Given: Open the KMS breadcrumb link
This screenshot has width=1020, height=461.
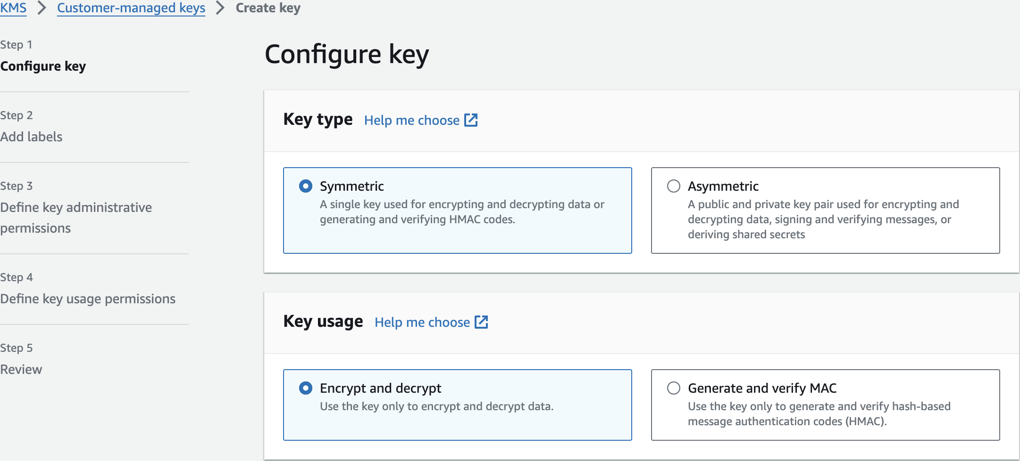Looking at the screenshot, I should [13, 8].
